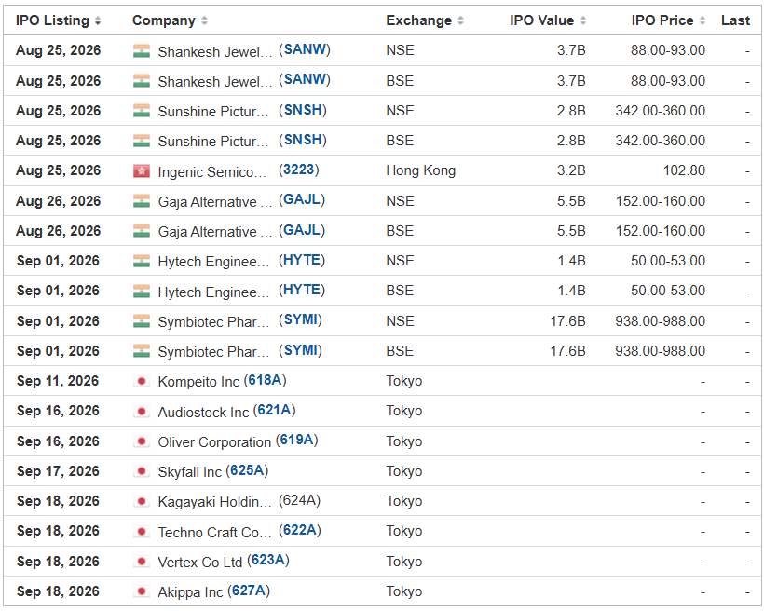Click the Japan flag beside Skyfall Inc
Image resolution: width=764 pixels, height=611 pixels.
point(142,471)
